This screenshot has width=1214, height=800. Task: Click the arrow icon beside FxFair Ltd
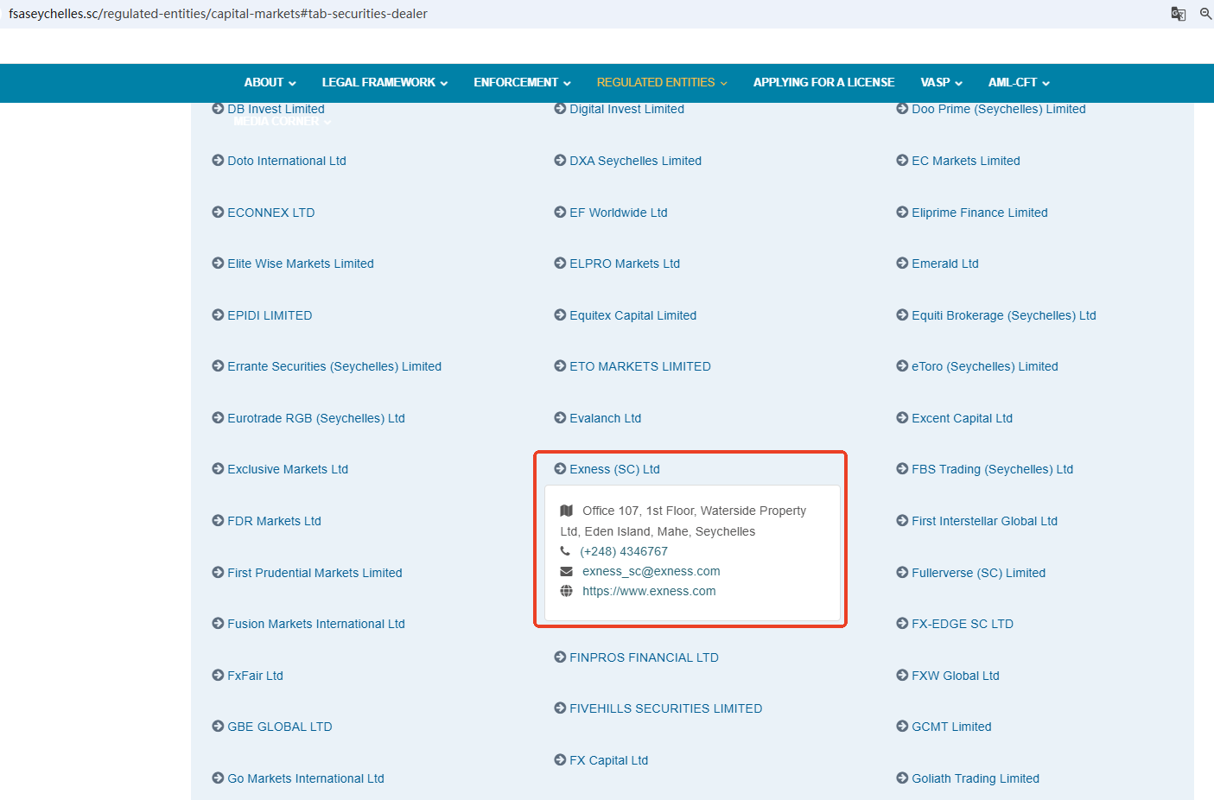(x=218, y=675)
